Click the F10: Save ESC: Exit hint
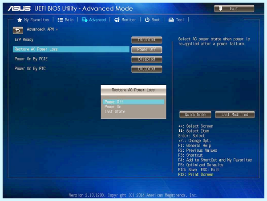 click(198, 170)
